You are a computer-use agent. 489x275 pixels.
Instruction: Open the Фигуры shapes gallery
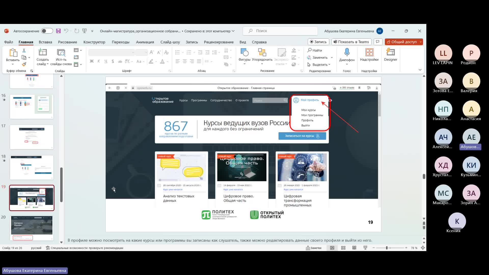coord(244,56)
